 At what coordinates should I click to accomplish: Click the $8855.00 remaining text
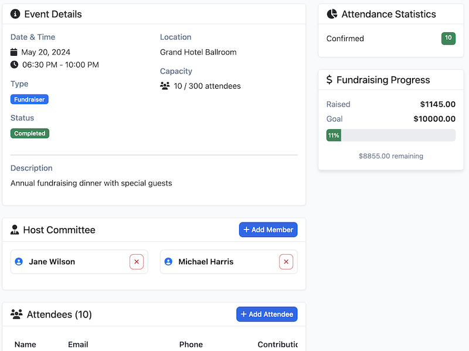[x=391, y=156]
